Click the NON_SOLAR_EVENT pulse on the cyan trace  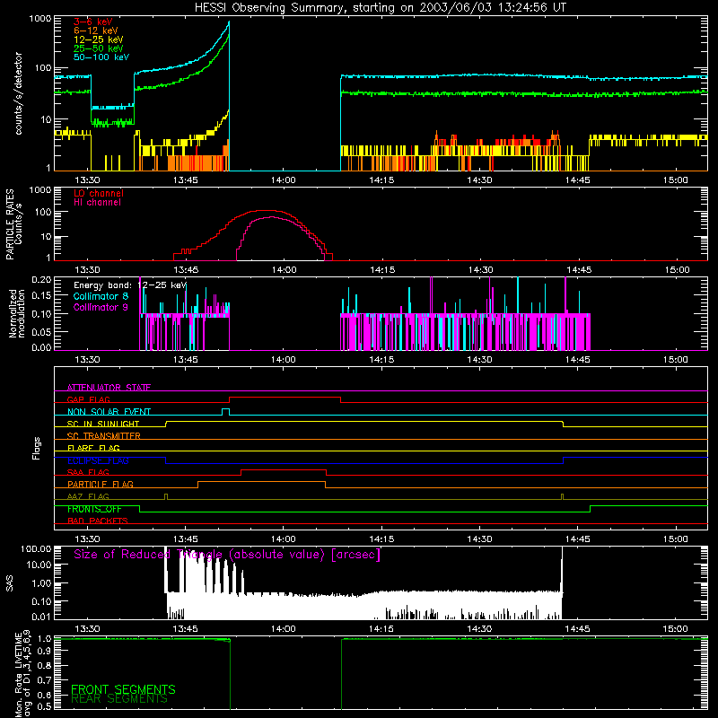click(226, 410)
